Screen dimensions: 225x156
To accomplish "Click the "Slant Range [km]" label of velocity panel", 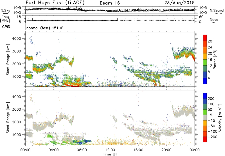I will coord(8,118).
